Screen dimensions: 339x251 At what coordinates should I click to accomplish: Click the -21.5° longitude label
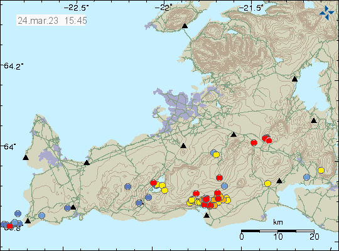pos(252,8)
